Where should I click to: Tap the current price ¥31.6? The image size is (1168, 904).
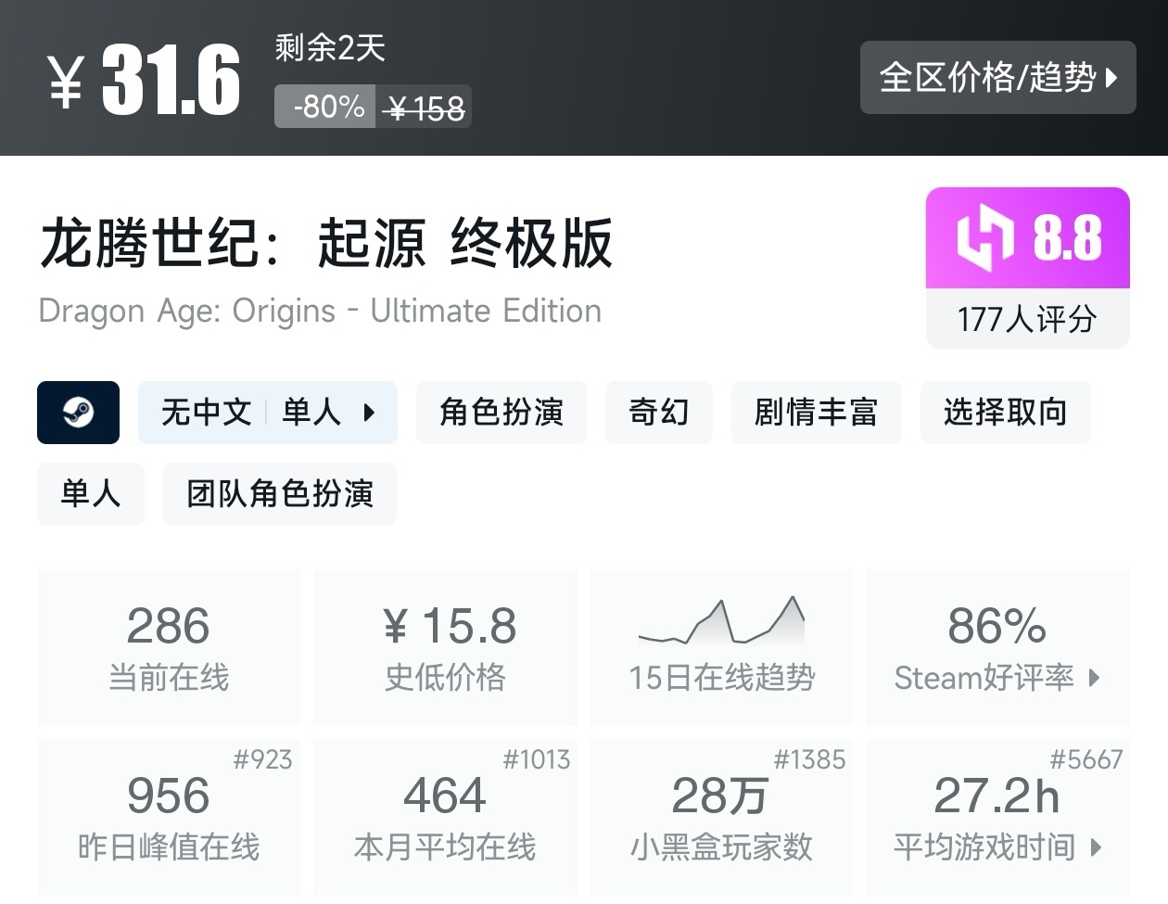(x=145, y=81)
